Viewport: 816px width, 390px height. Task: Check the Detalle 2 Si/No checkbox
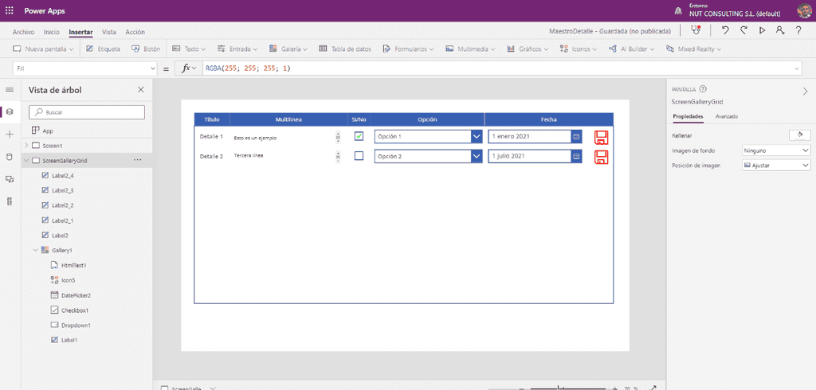[359, 155]
